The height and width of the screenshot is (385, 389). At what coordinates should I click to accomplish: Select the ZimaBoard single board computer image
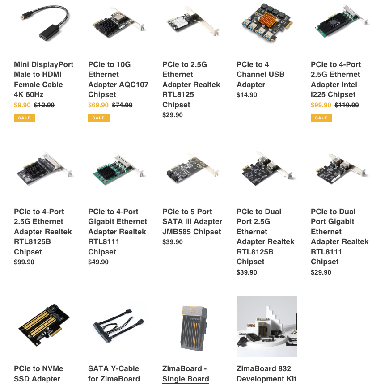point(193,327)
